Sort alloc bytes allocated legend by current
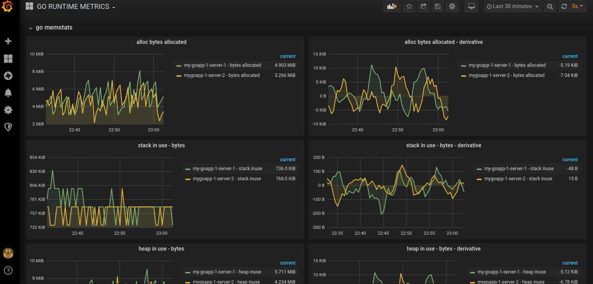The height and width of the screenshot is (284, 593). 288,56
